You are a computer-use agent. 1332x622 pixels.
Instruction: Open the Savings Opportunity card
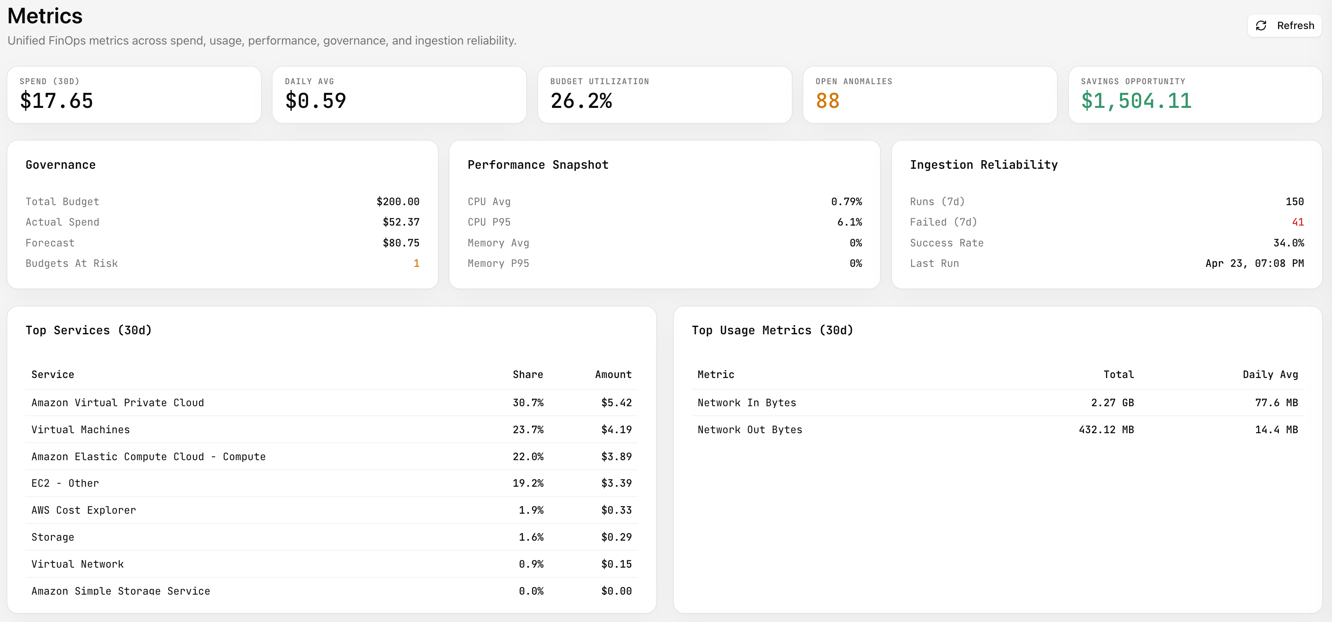coord(1195,94)
